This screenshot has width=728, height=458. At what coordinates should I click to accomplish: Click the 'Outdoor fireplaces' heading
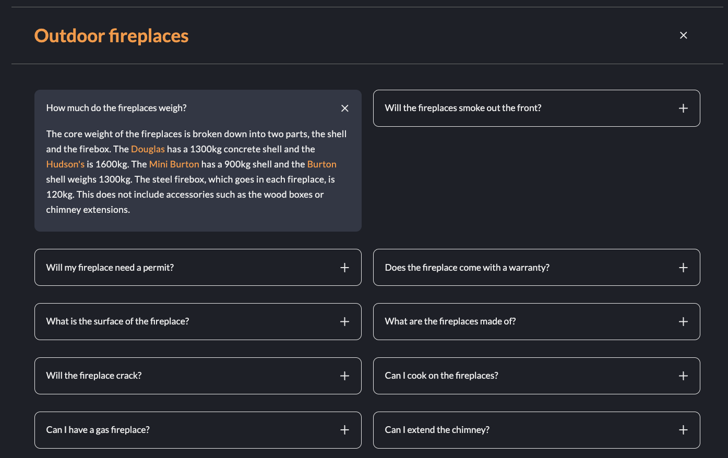click(x=112, y=36)
